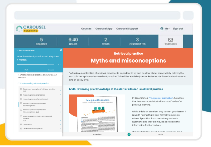This screenshot has height=147, width=211.
Task: Click the green pencil edit icon
Action: [x=129, y=134]
